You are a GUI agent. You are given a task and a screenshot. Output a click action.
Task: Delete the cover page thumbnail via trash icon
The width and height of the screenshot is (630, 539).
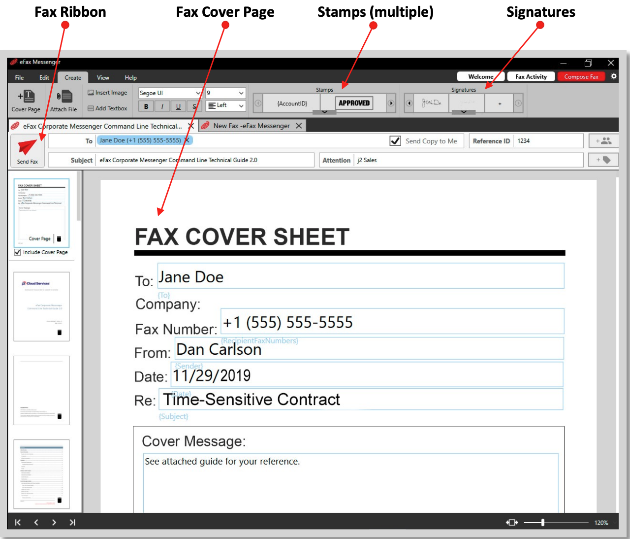[x=59, y=239]
